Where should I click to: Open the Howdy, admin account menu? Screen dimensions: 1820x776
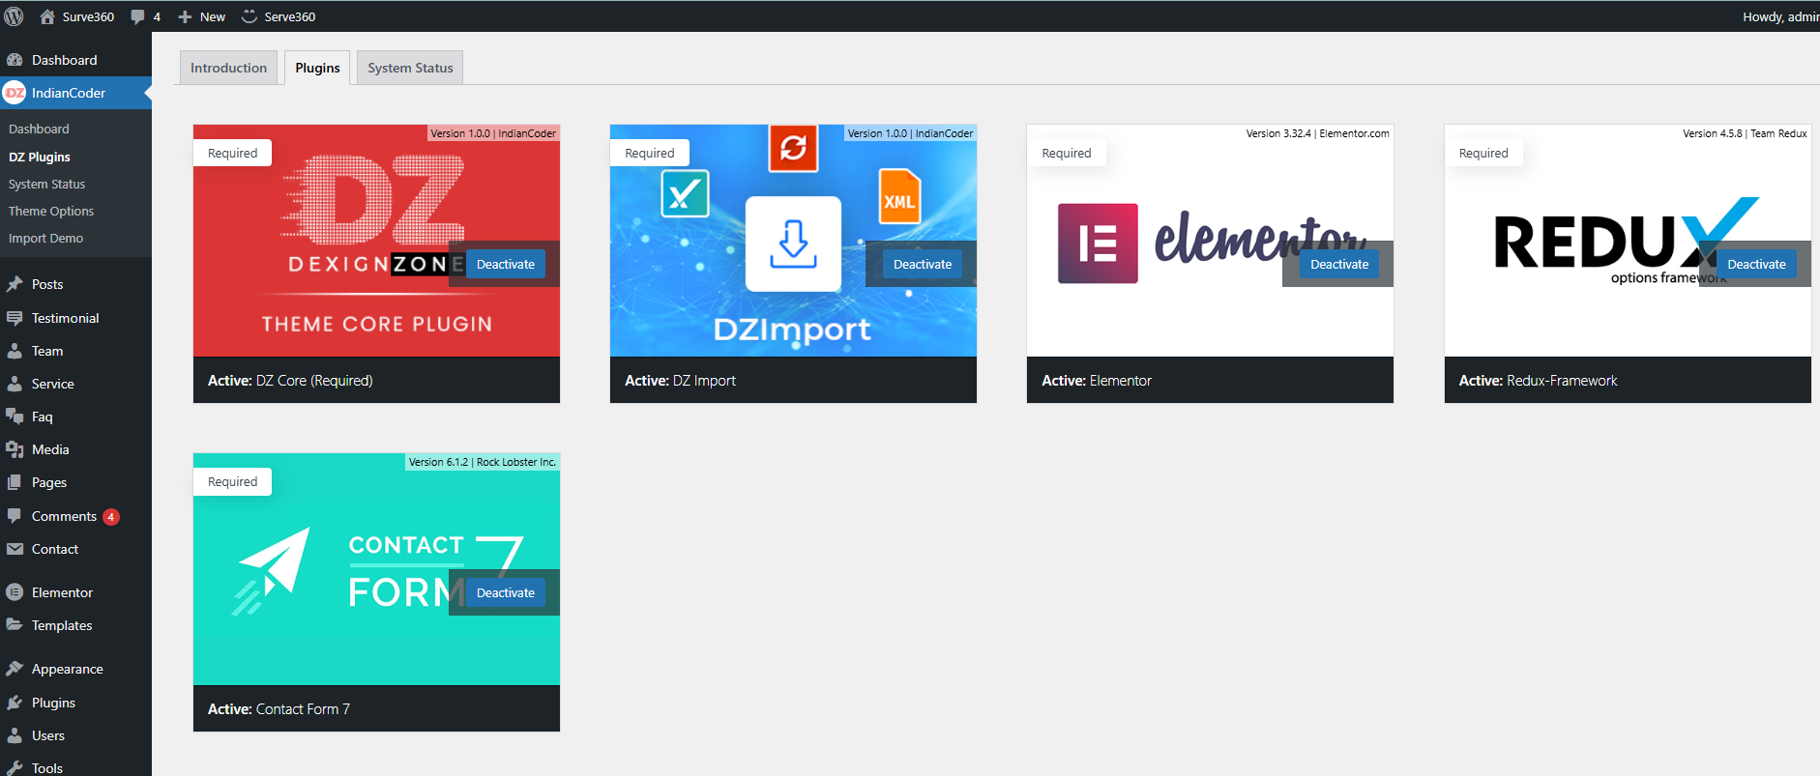pyautogui.click(x=1779, y=16)
